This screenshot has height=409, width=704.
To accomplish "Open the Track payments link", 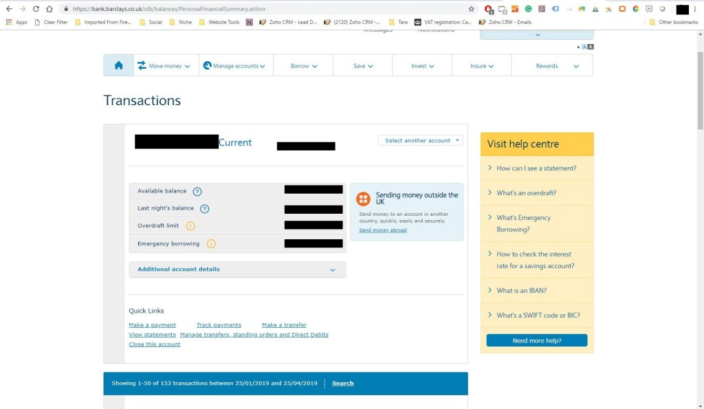I will pyautogui.click(x=219, y=325).
